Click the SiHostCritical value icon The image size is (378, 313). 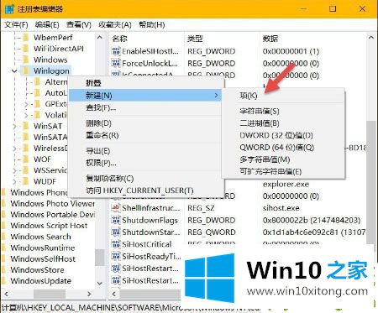(x=116, y=244)
